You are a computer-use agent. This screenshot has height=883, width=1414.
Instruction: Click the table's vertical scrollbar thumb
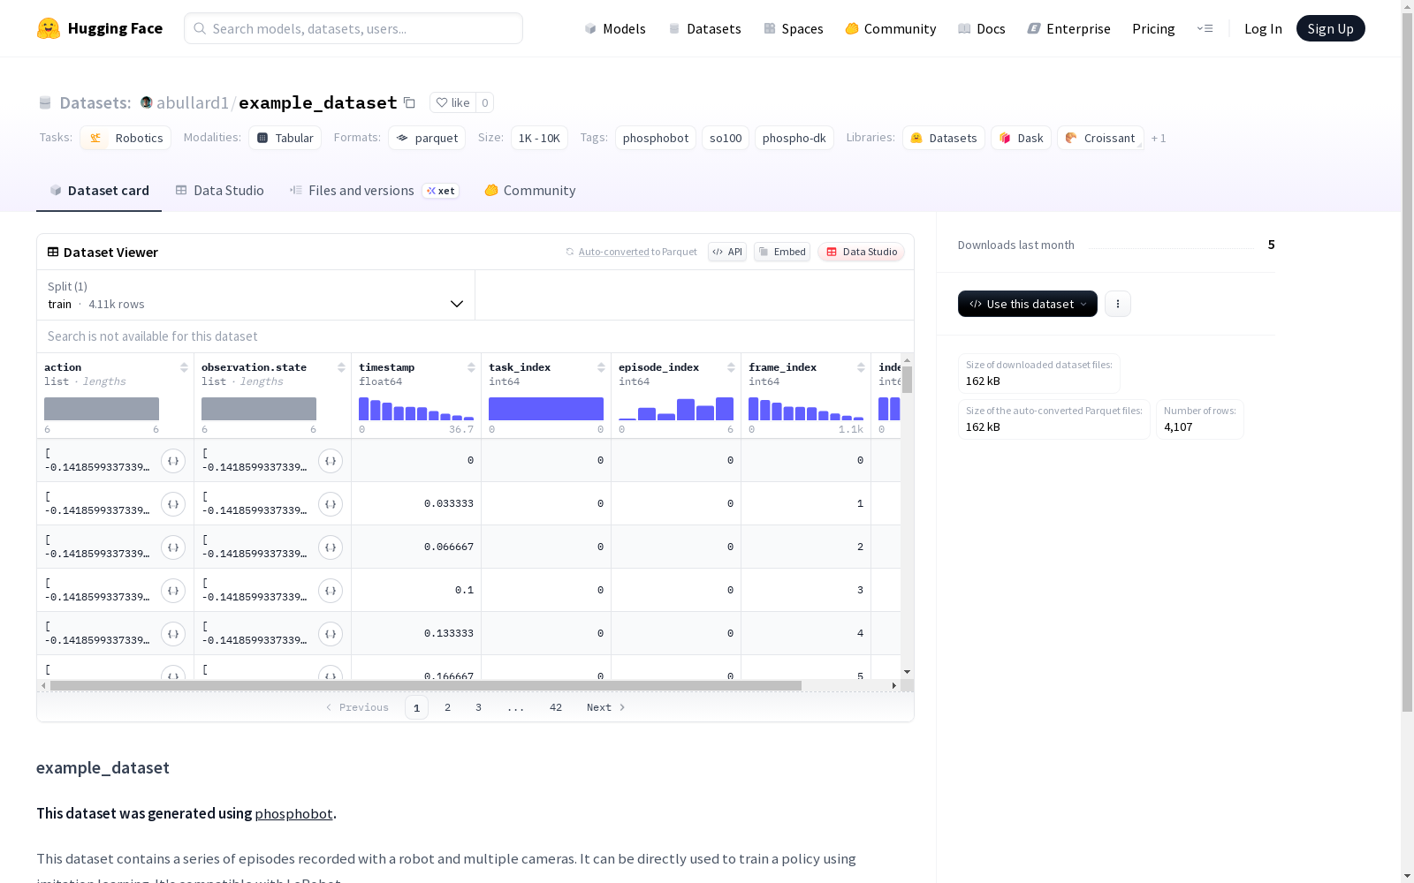pyautogui.click(x=908, y=380)
